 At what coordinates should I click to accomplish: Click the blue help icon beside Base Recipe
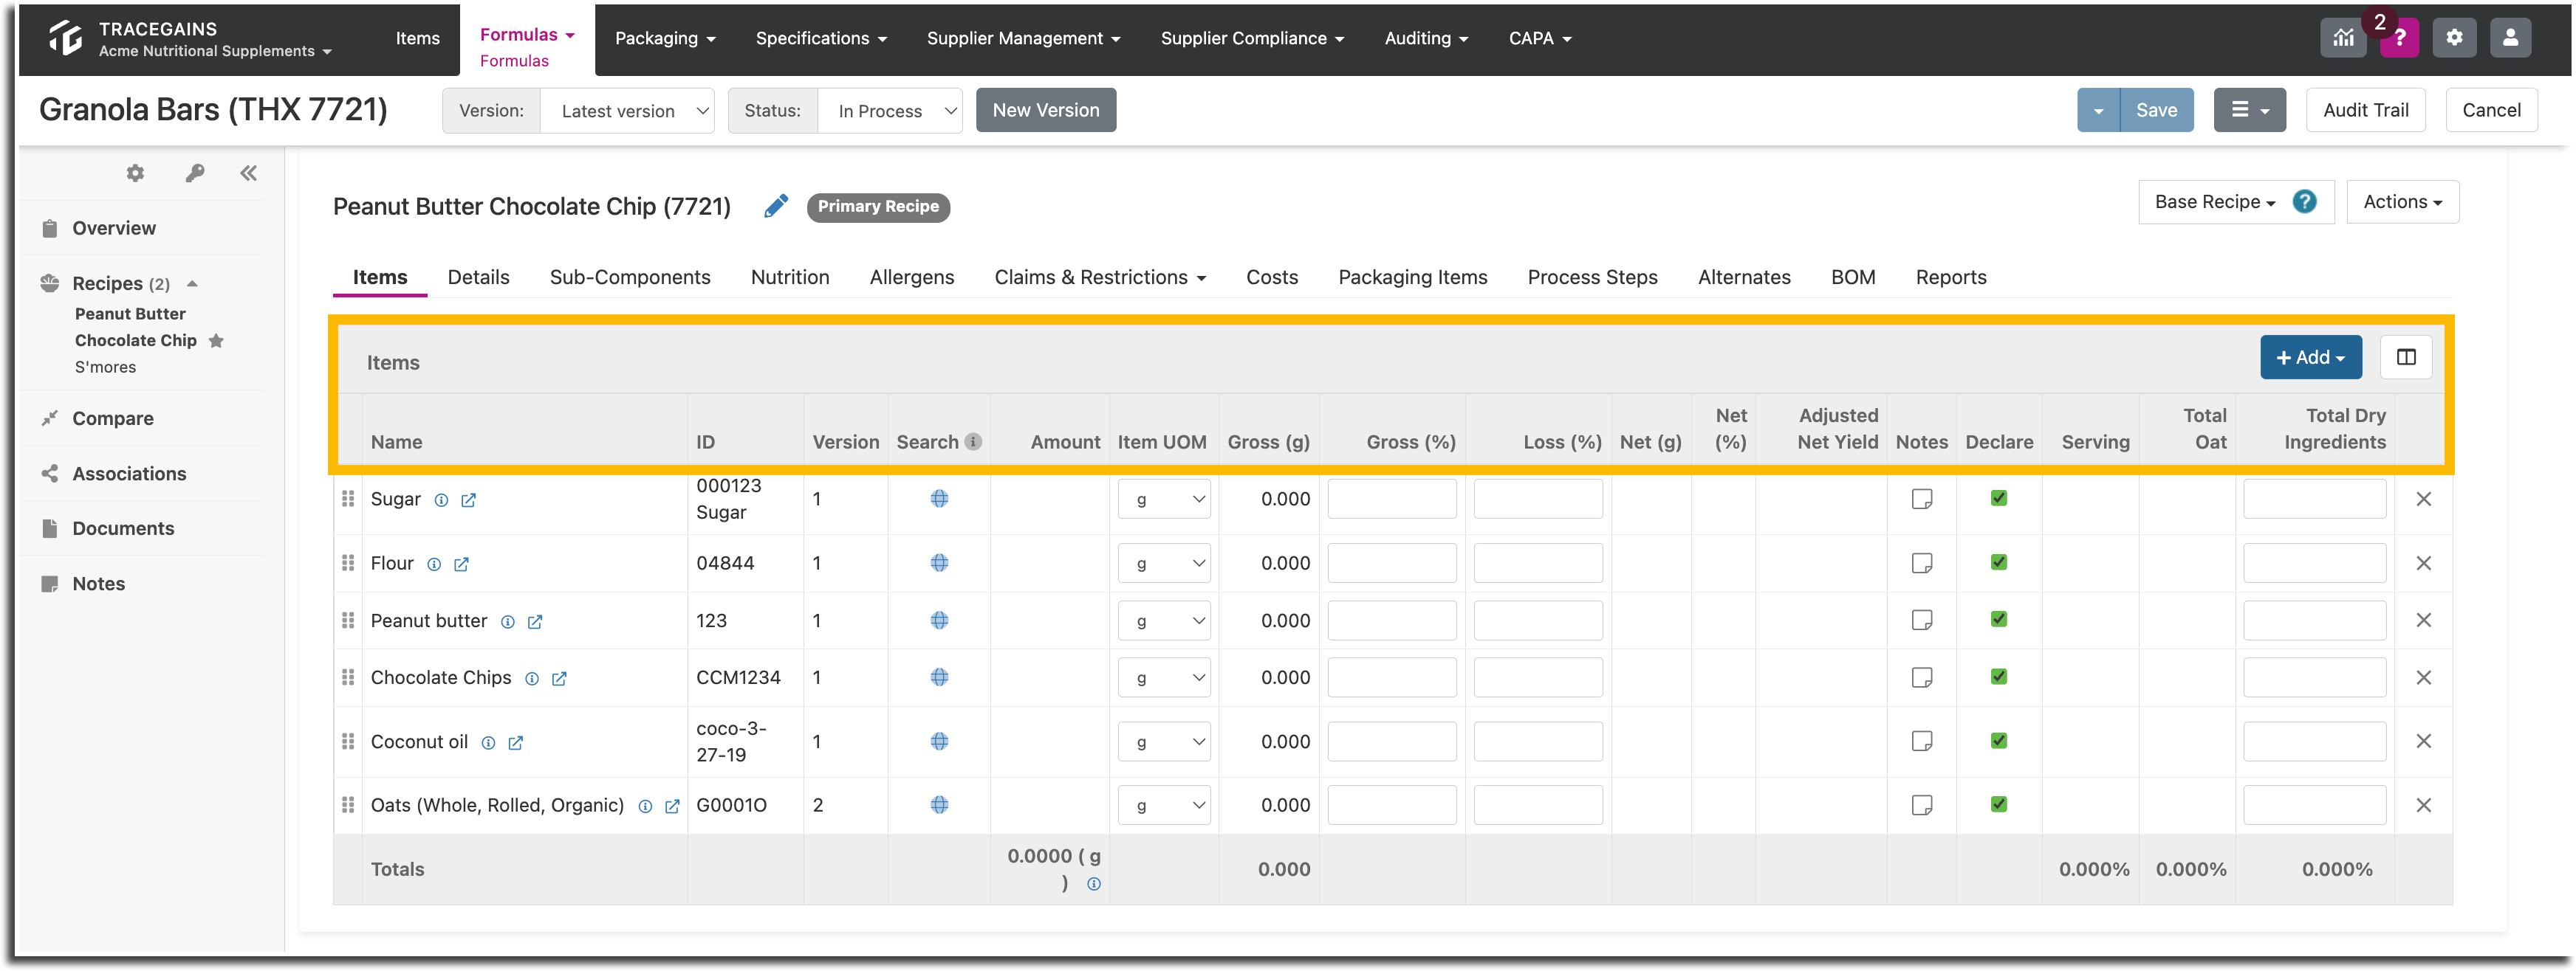point(2304,201)
